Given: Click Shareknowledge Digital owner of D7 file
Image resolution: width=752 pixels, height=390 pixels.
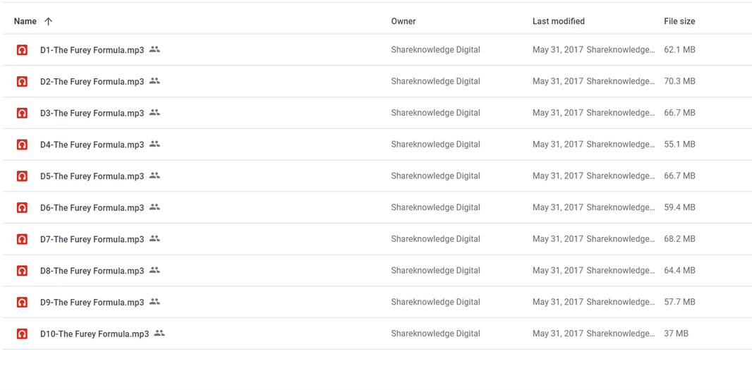Looking at the screenshot, I should (x=435, y=239).
